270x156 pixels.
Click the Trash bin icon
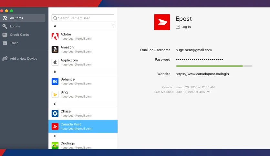[5, 43]
